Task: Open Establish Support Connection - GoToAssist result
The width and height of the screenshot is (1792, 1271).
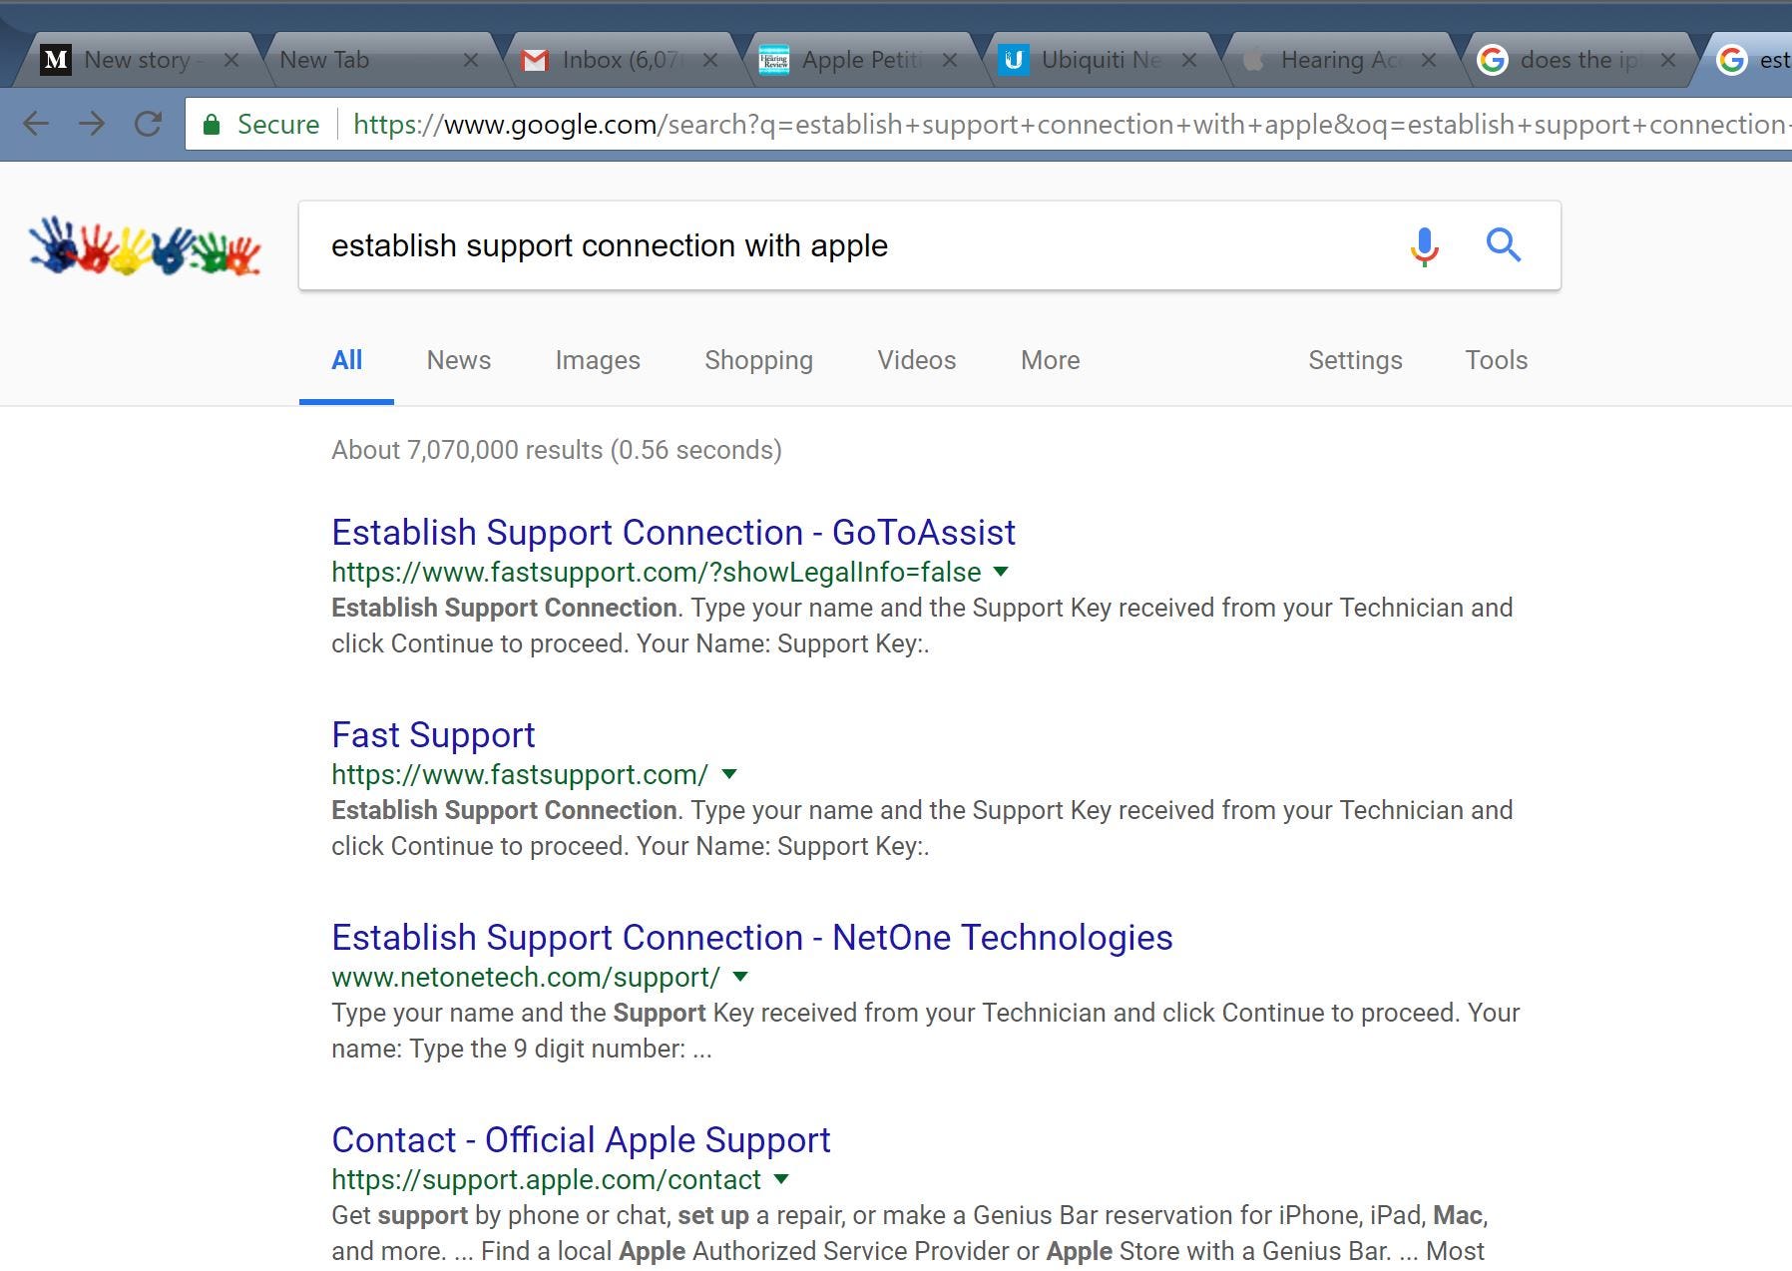Action: tap(673, 533)
